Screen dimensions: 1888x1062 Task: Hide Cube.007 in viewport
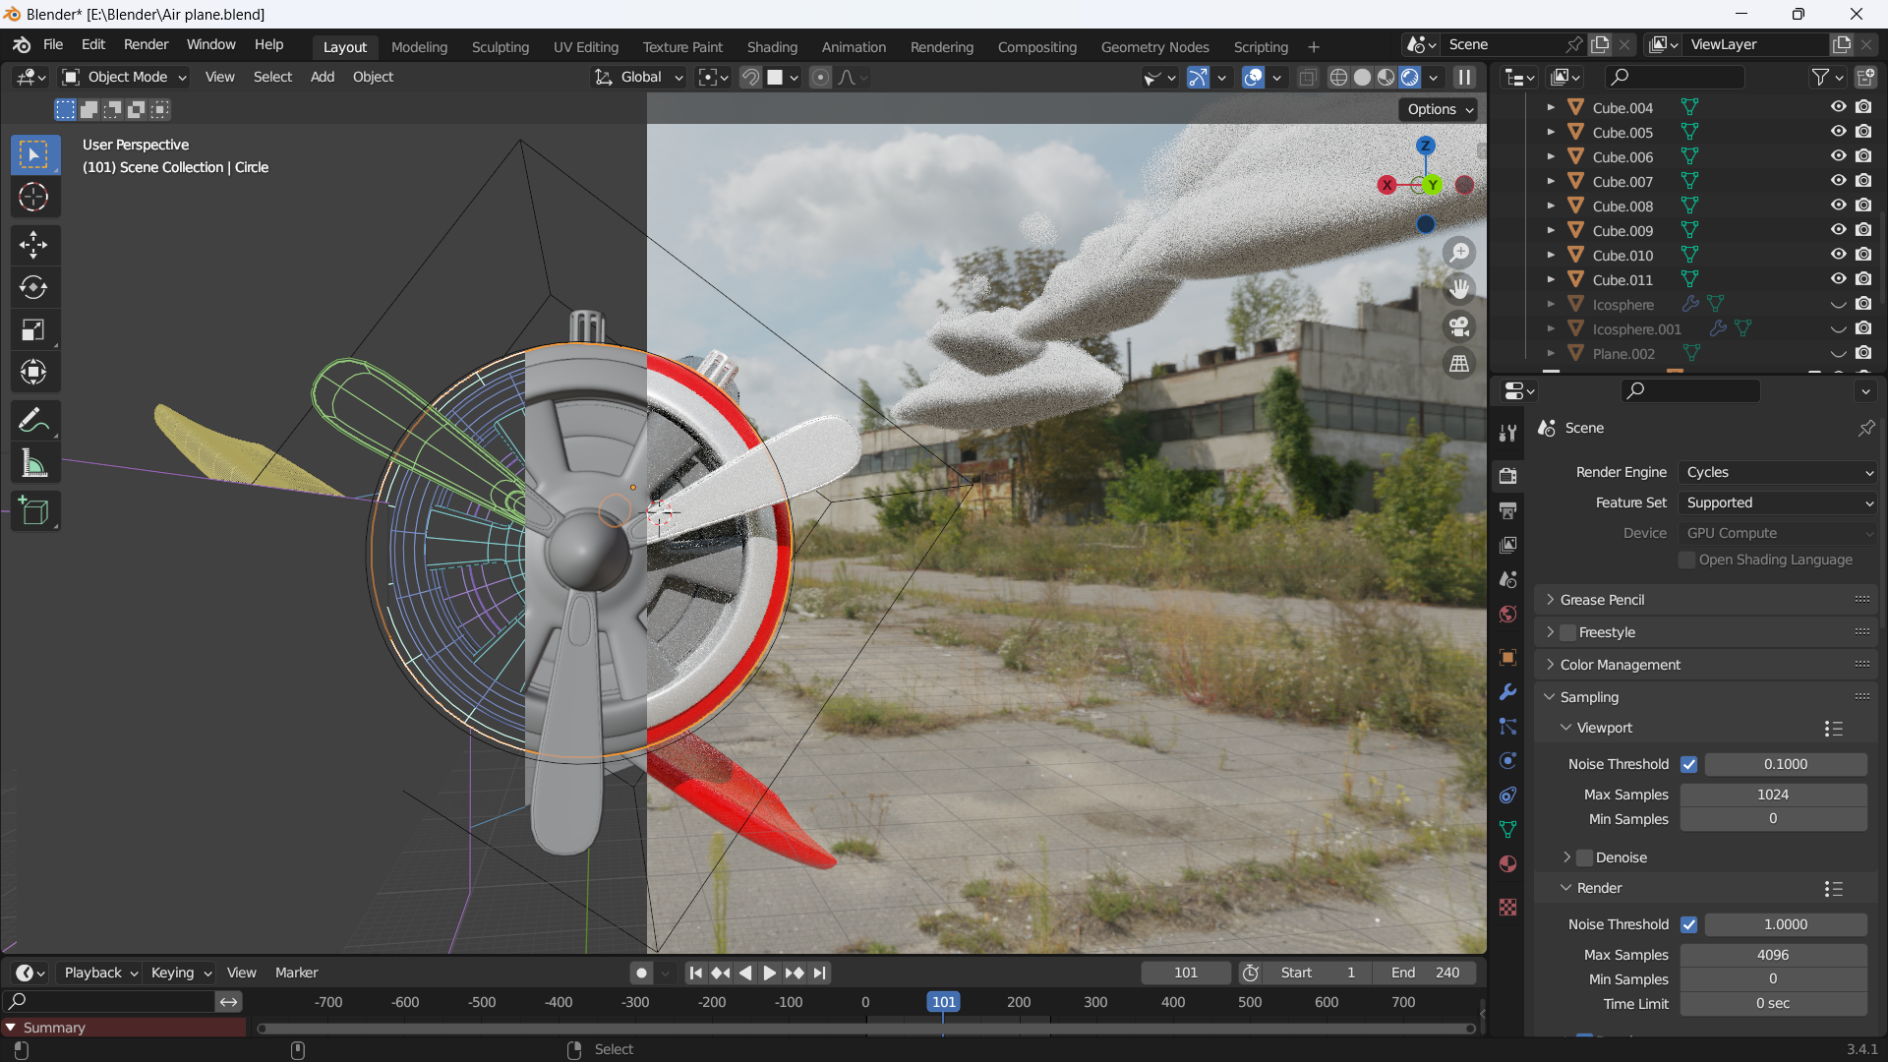coord(1838,181)
